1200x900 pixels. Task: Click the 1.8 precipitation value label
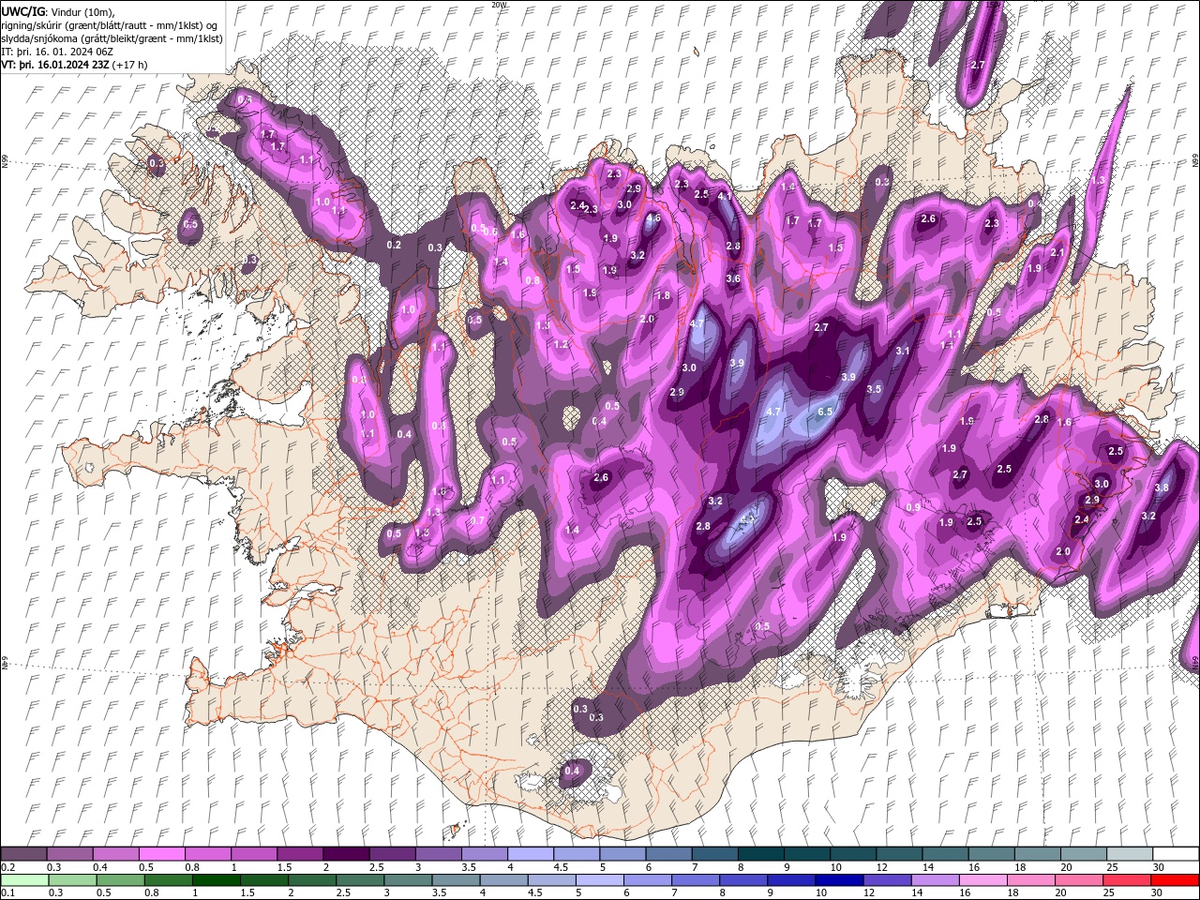pyautogui.click(x=663, y=295)
